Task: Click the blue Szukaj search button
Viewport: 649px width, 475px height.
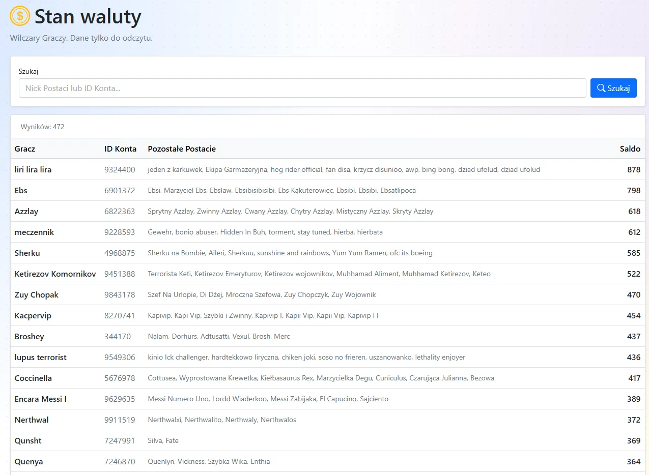Action: click(613, 88)
